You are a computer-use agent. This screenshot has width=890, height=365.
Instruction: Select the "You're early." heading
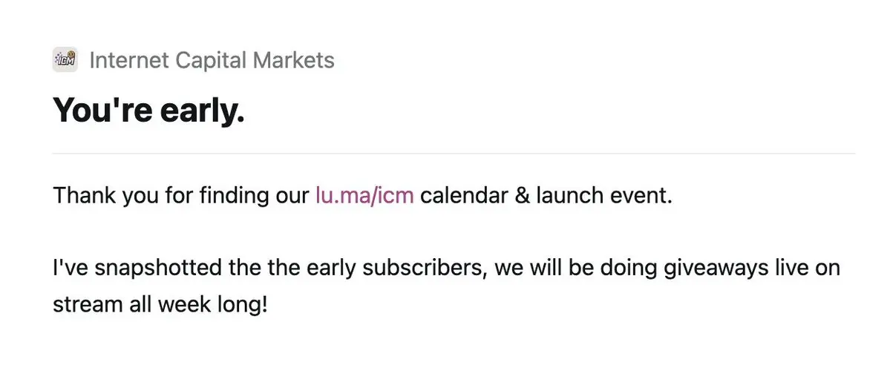coord(148,110)
